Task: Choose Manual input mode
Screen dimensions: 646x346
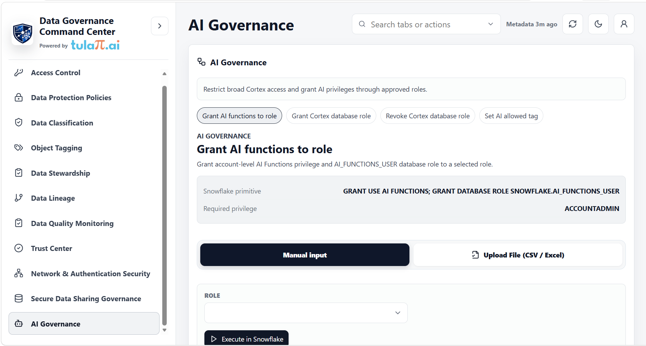Action: (305, 255)
